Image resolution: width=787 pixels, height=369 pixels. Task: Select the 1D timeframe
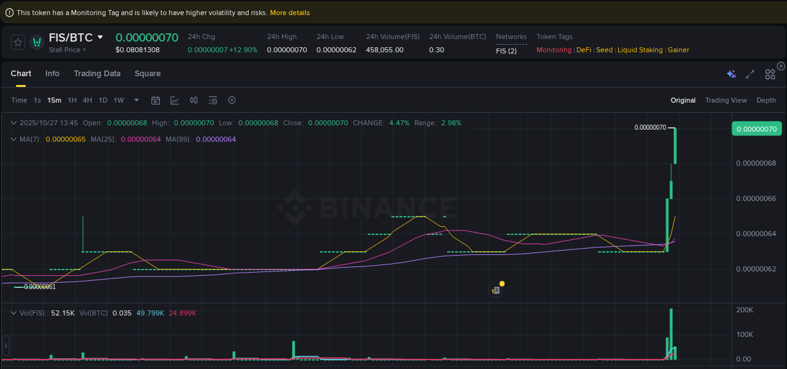(x=103, y=100)
